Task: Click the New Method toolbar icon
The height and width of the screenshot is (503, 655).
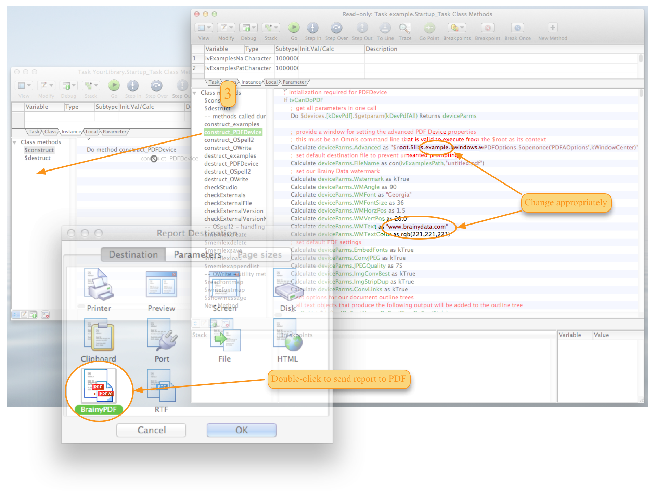Action: pyautogui.click(x=552, y=27)
